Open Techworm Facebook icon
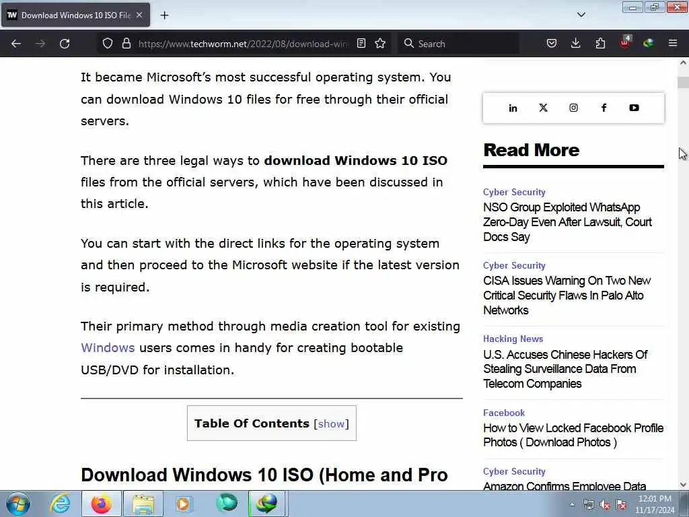The width and height of the screenshot is (689, 517). point(604,108)
